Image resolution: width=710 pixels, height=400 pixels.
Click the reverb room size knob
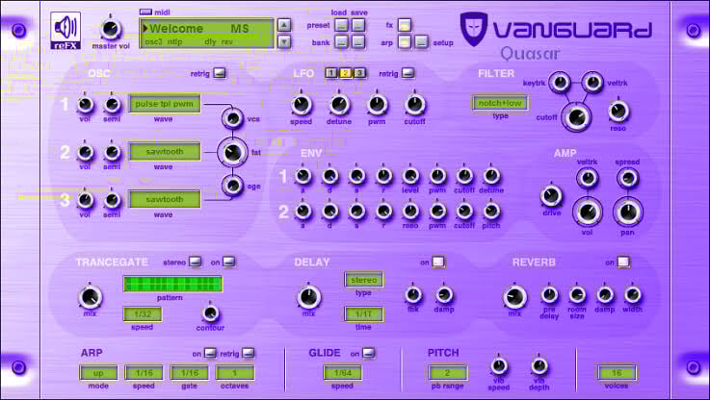coord(577,295)
